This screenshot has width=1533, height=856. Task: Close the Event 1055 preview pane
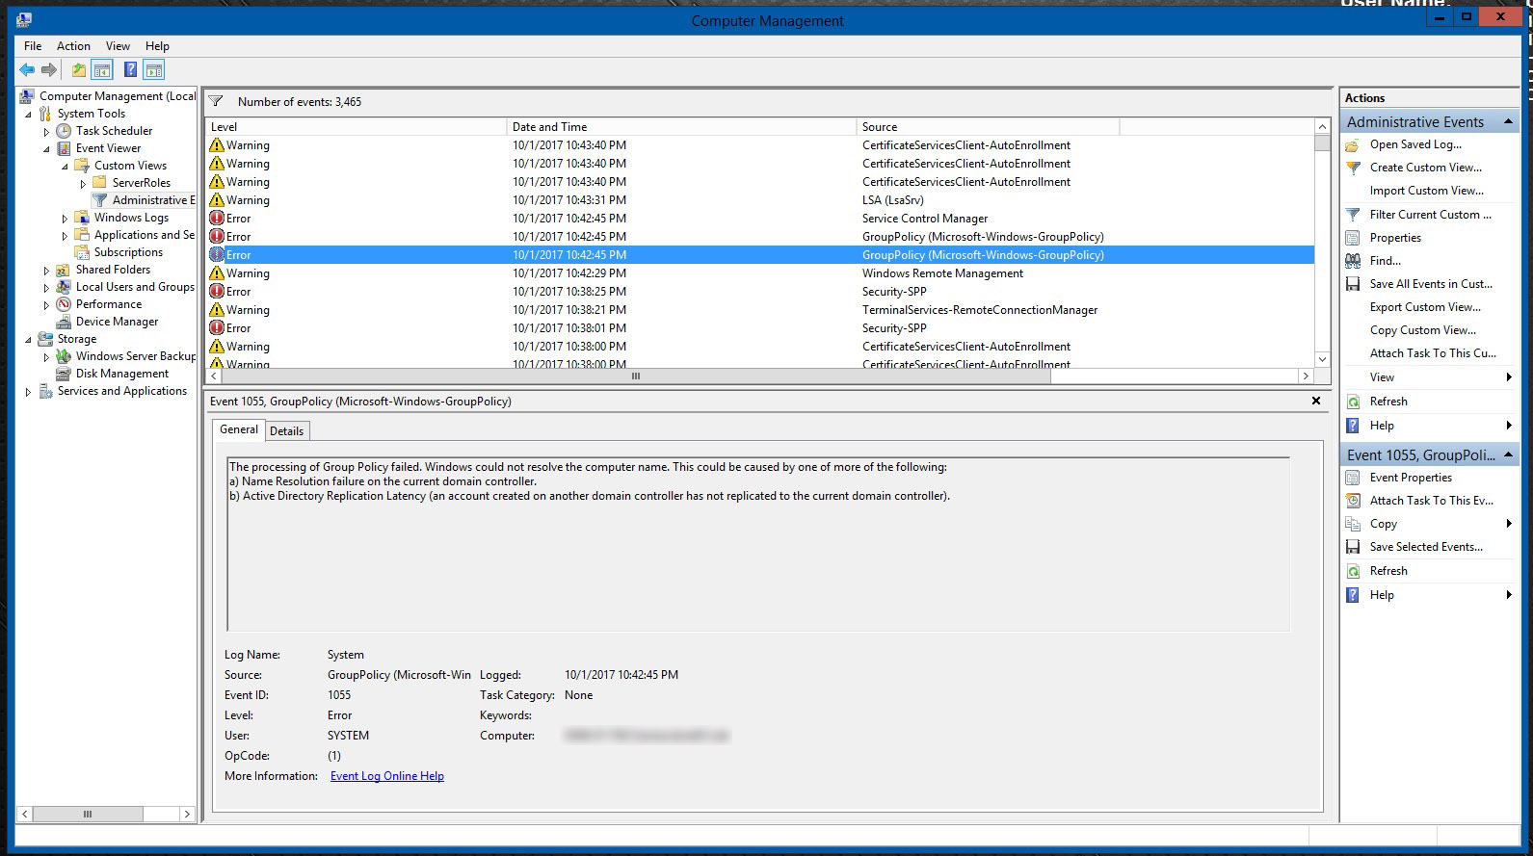tap(1316, 401)
